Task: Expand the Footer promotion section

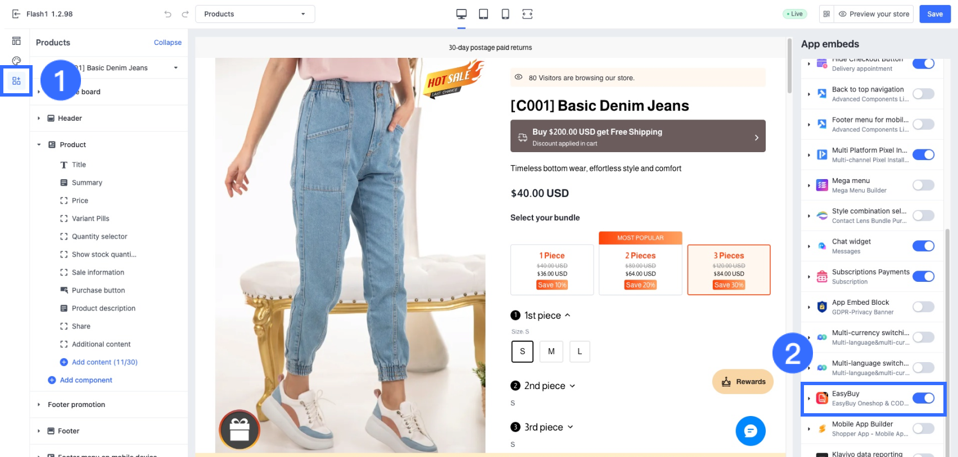Action: click(39, 405)
